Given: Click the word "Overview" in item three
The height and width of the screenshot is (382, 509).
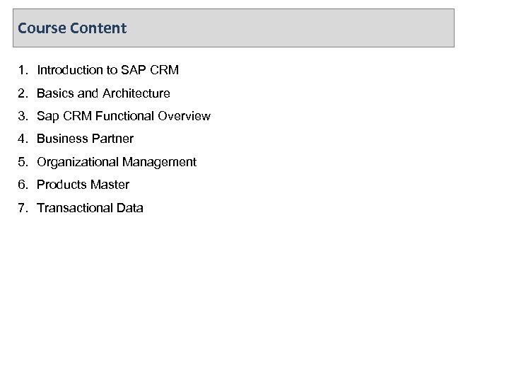Looking at the screenshot, I should pos(186,116).
